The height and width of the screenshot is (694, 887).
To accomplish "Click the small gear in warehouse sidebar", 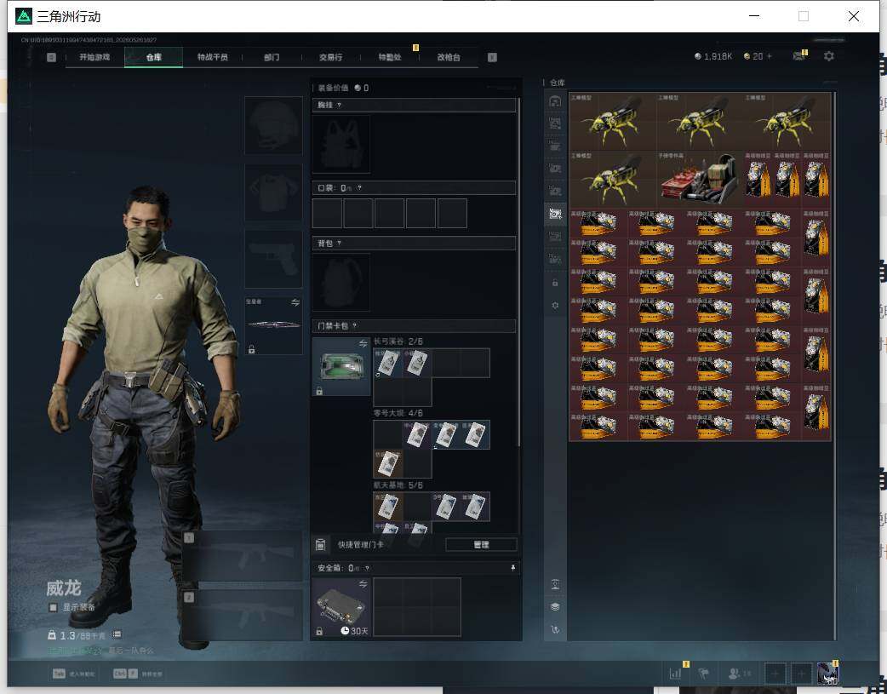I will (555, 305).
